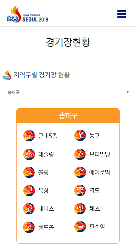Click the wrestling (레슬링) icon
137x245 pixels.
coord(29,154)
